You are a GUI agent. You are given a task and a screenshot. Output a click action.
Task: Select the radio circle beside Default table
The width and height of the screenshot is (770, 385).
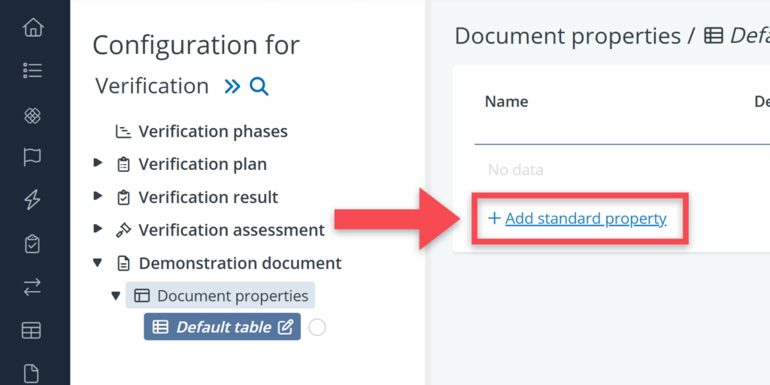click(317, 327)
